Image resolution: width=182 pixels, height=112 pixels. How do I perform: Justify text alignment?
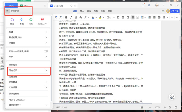(133, 17)
